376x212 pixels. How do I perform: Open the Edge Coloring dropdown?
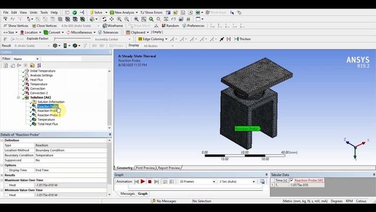click(x=166, y=39)
